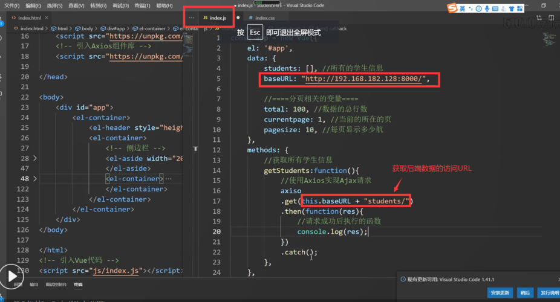Click '</body>' on line 126
This screenshot has height=302, width=560.
tap(53, 230)
